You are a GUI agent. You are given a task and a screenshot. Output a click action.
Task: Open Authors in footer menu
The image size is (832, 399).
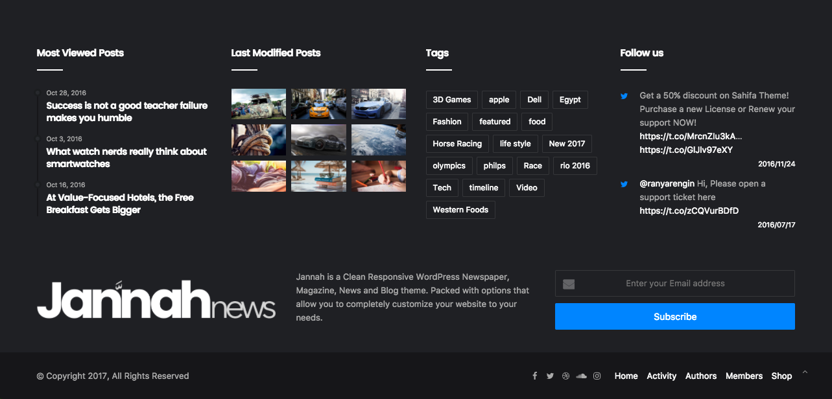[x=701, y=376]
